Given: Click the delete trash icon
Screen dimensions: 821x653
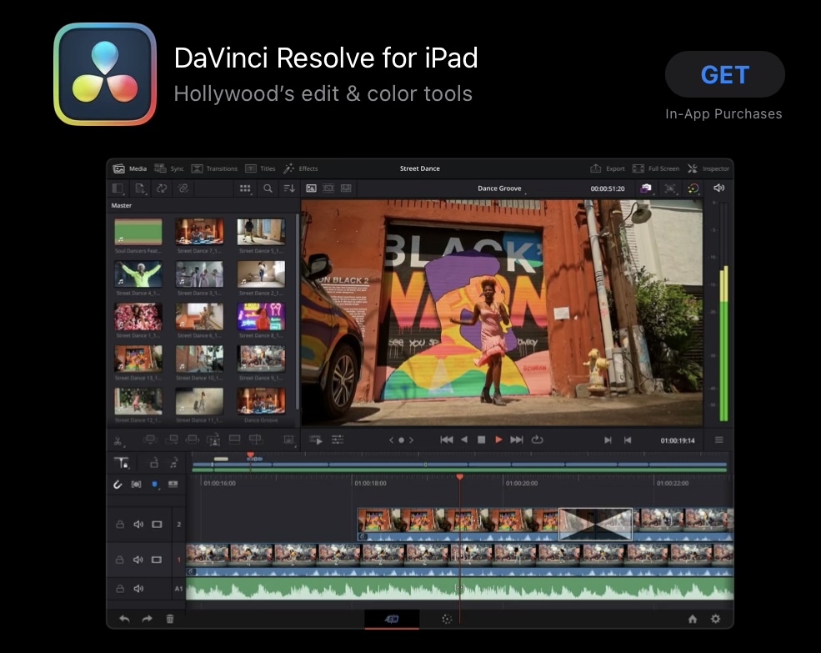Looking at the screenshot, I should [x=170, y=619].
